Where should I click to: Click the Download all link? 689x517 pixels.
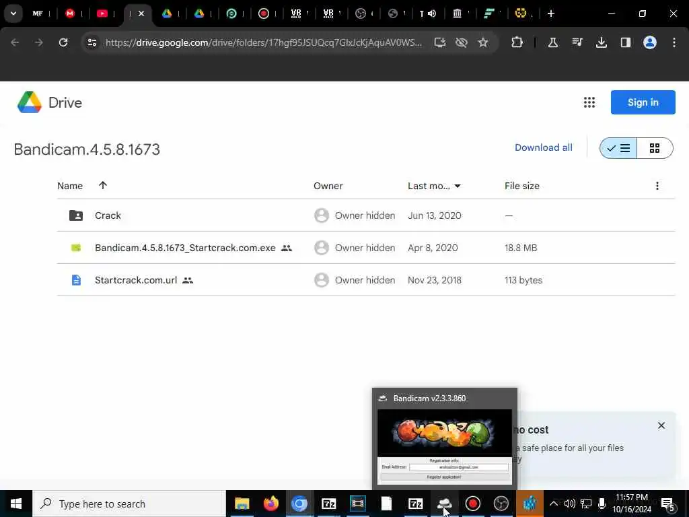[x=544, y=147]
